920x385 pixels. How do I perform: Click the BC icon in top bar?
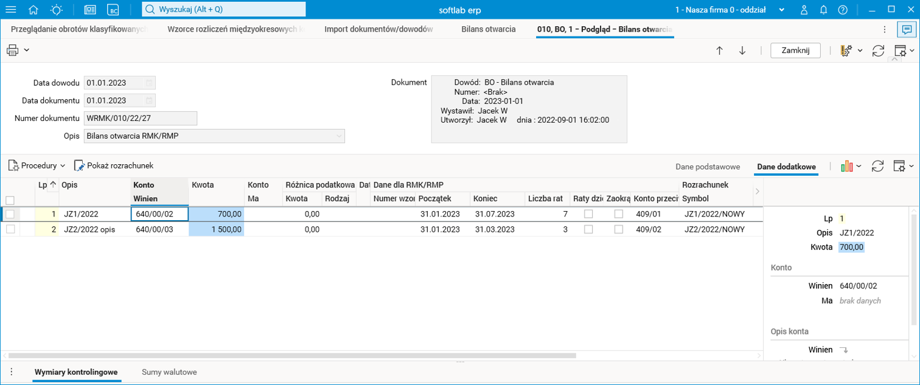coord(113,10)
